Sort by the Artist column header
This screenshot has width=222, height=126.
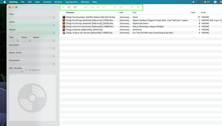coord(203,13)
